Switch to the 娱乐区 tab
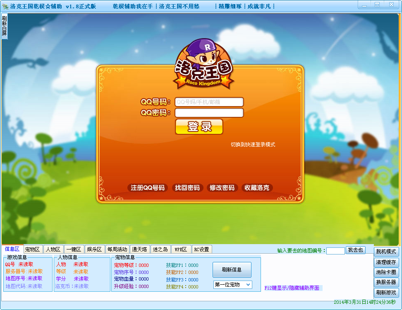Screen dimensions: 402x310 click(x=94, y=249)
